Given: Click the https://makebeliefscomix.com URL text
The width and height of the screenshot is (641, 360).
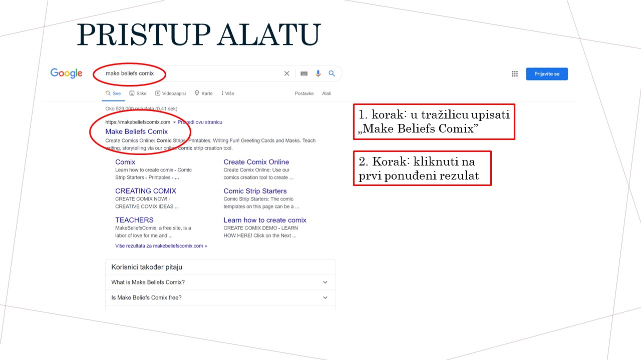Looking at the screenshot, I should [x=138, y=122].
